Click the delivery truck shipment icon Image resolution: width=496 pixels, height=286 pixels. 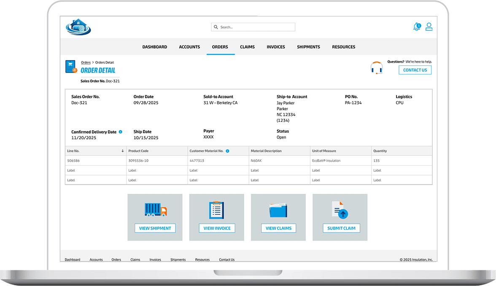click(155, 209)
